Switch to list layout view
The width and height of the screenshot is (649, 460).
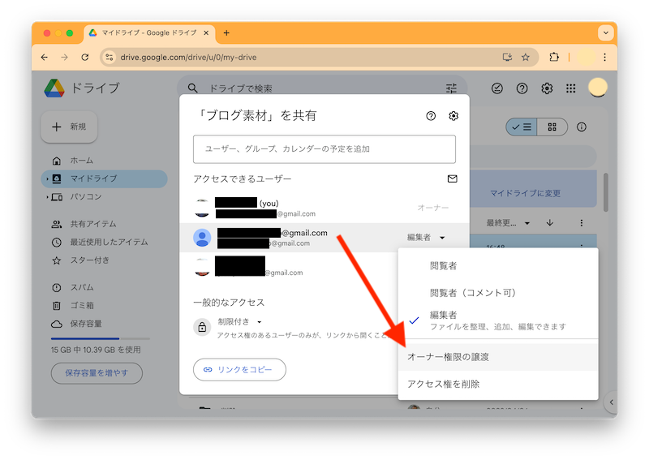pyautogui.click(x=522, y=127)
